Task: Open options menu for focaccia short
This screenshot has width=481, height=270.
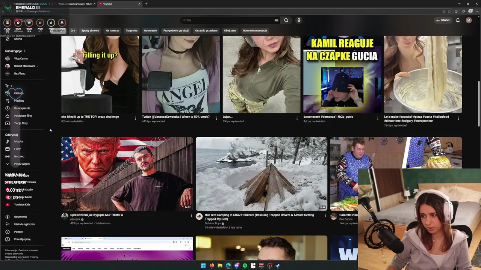Action: [x=458, y=118]
